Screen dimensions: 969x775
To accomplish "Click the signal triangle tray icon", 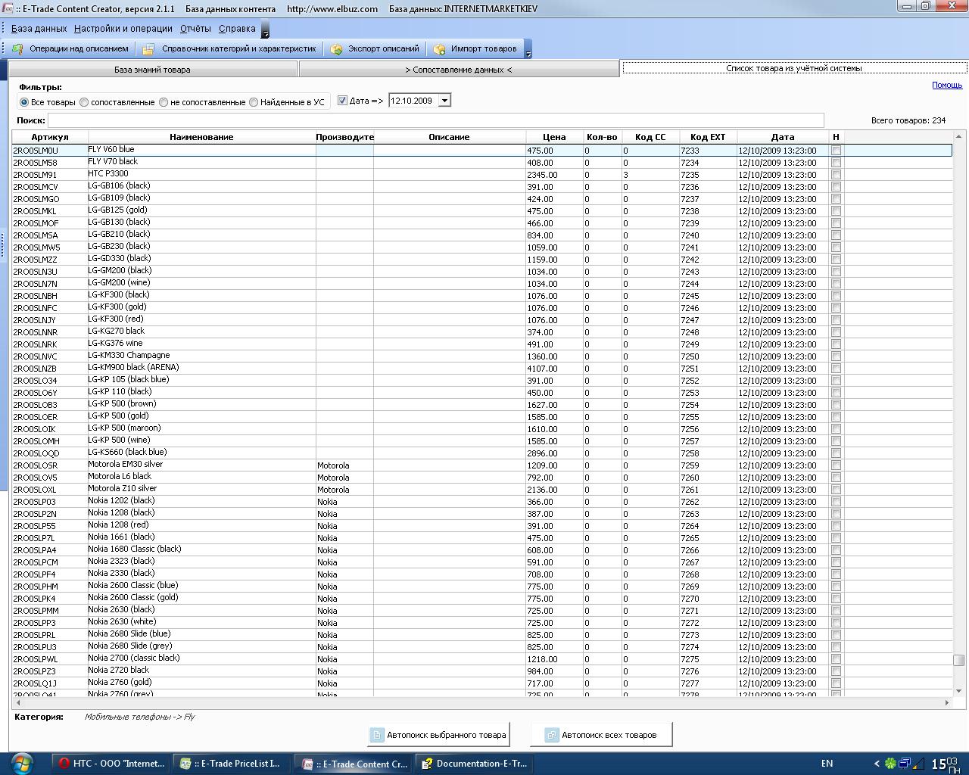I will pyautogui.click(x=918, y=764).
